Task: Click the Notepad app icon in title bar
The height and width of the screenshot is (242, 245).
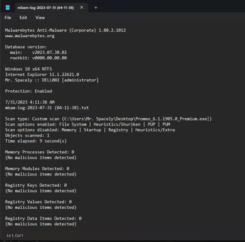Action: [x=7, y=7]
